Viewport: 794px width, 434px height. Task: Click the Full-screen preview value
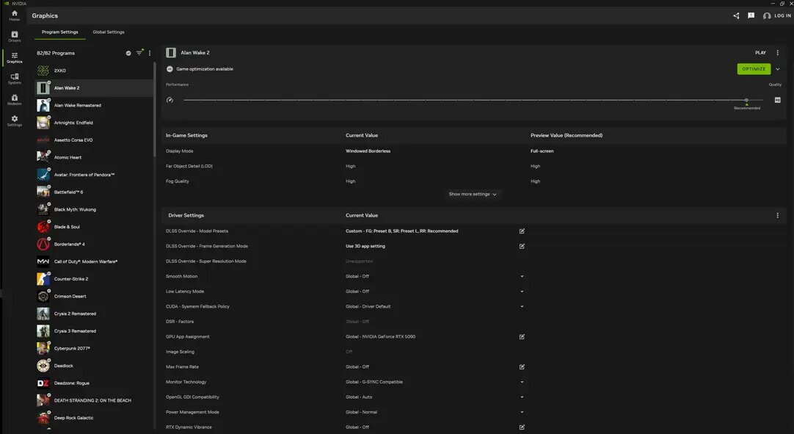coord(542,151)
